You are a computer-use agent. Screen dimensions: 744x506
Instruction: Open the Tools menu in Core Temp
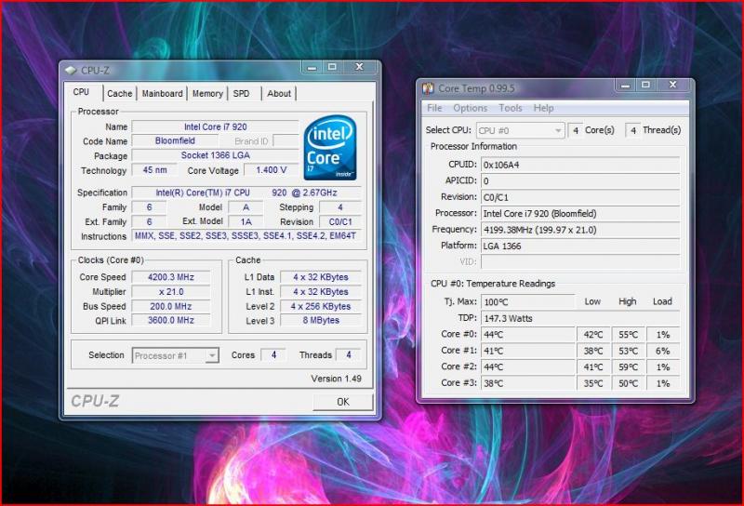[511, 108]
